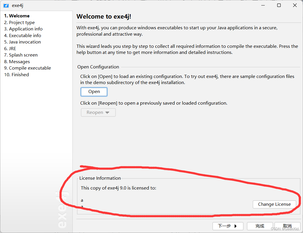Click the exe4j rocket icon in title bar
The width and height of the screenshot is (303, 233).
[6, 6]
